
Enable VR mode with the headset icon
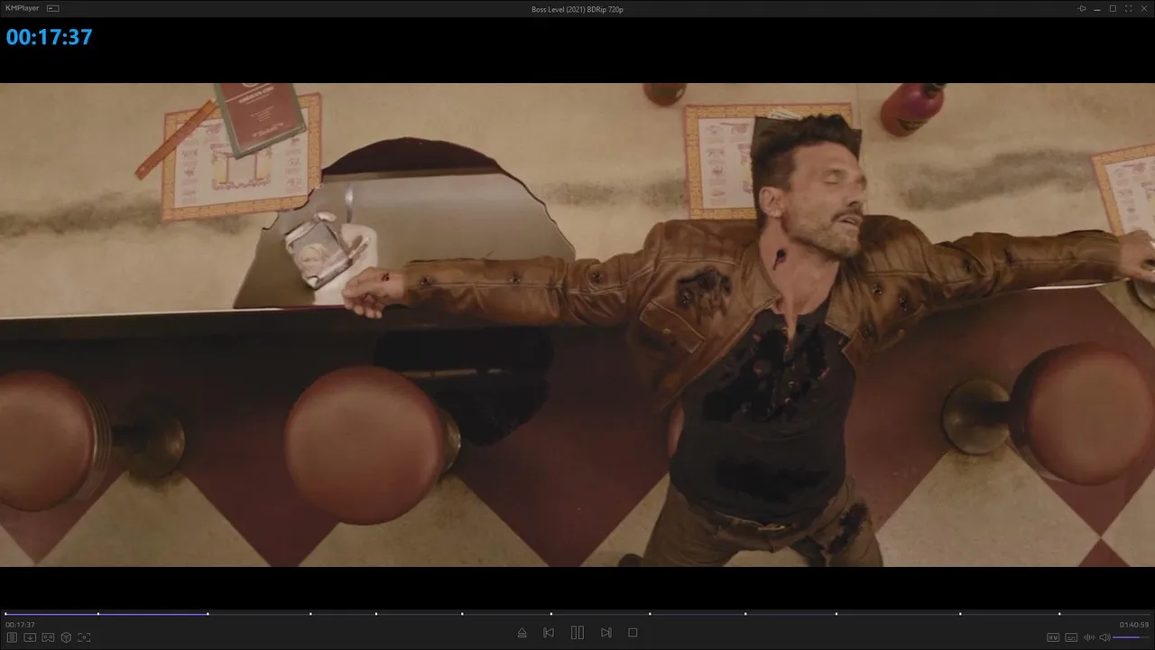48,637
